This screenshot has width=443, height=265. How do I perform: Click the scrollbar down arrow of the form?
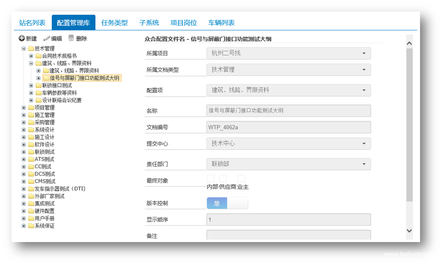409,231
